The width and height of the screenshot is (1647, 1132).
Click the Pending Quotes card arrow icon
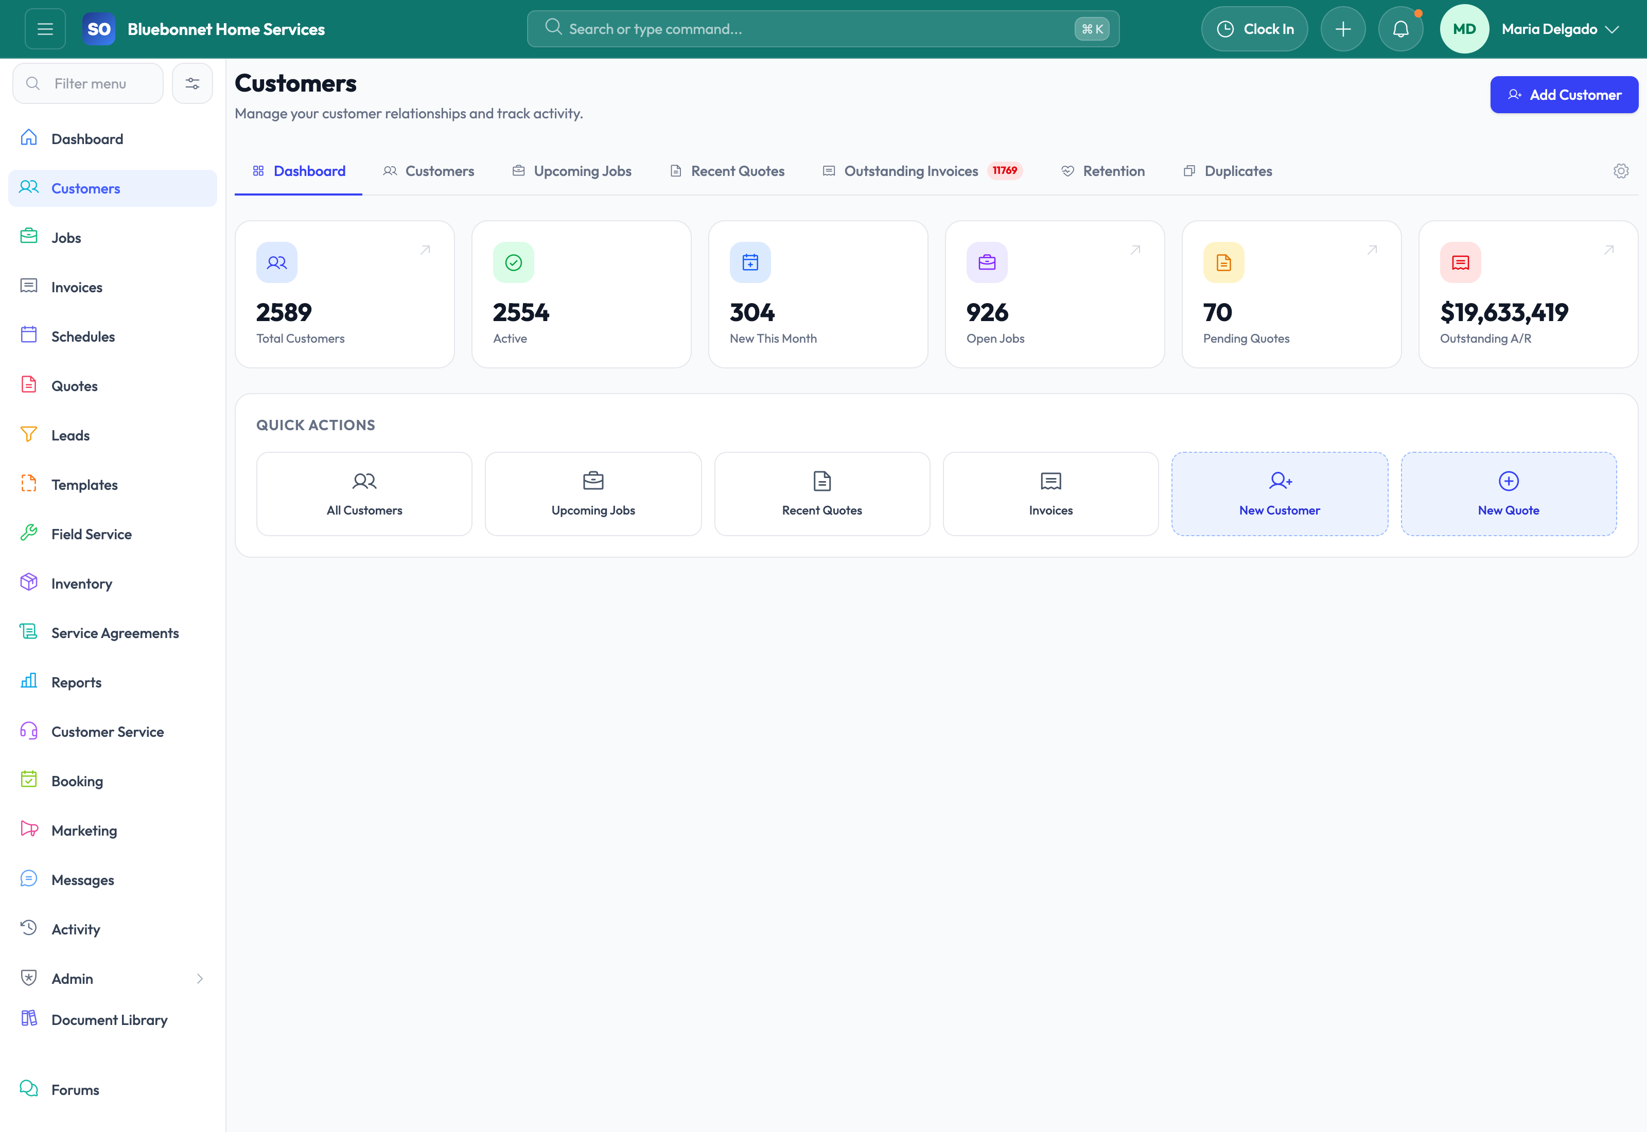[1373, 250]
